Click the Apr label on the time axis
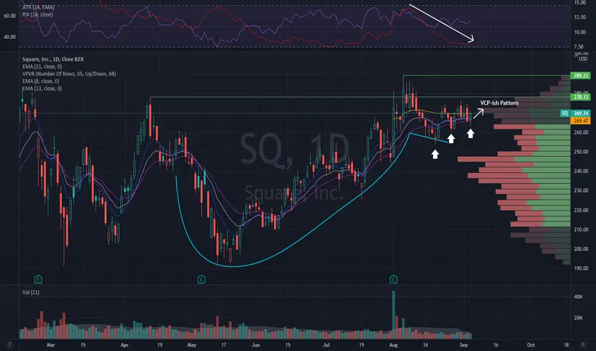 124,345
